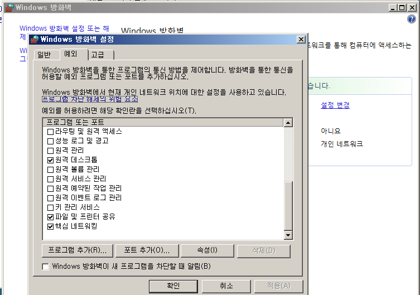Enable 원격 이벤트 로그 관리

coord(50,198)
